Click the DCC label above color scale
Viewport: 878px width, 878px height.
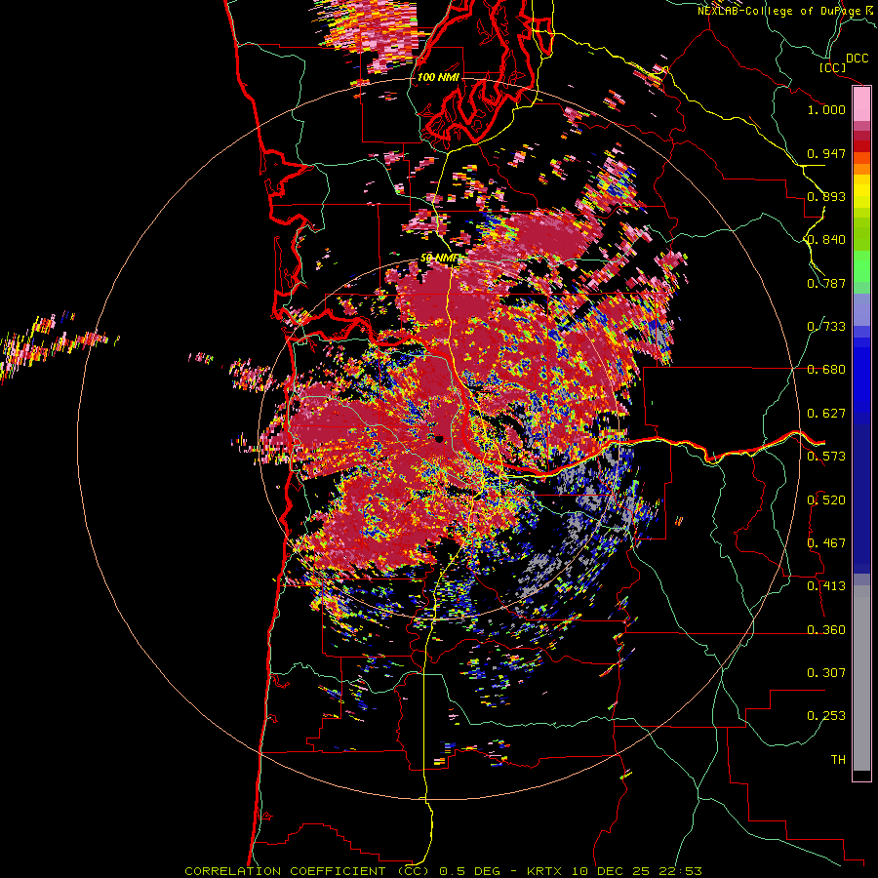tap(857, 59)
